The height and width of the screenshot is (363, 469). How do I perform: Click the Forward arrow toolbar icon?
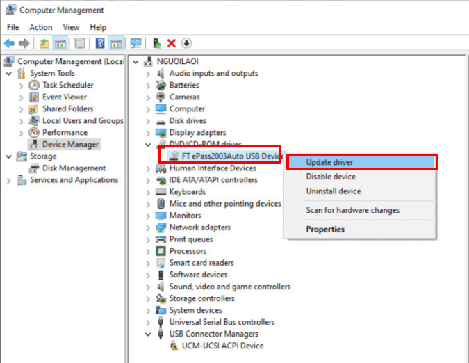click(x=24, y=43)
